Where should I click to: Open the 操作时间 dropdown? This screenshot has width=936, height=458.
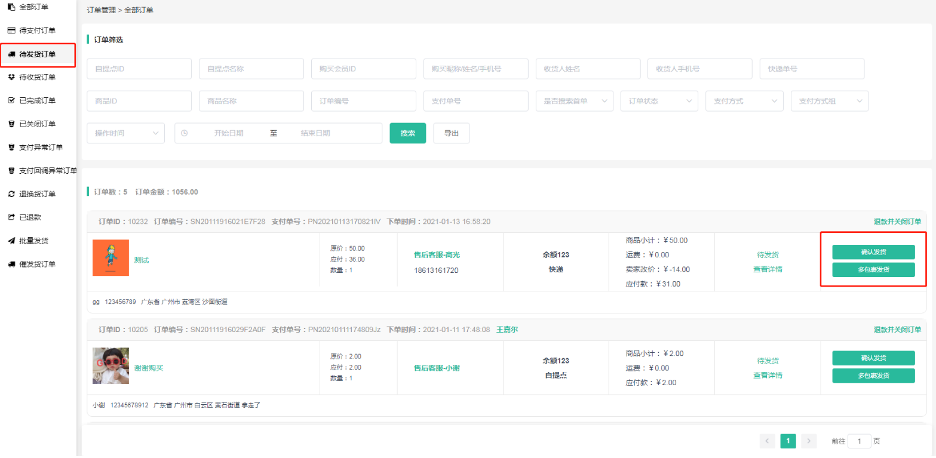125,133
